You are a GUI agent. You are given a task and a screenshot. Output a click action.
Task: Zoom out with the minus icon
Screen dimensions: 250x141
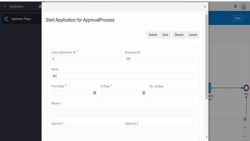point(245,136)
